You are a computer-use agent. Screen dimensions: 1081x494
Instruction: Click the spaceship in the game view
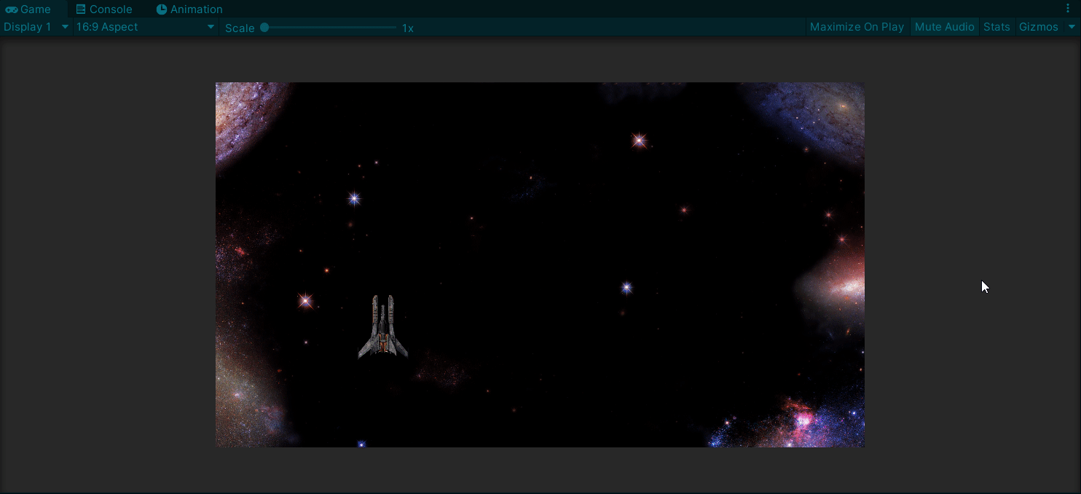coord(383,326)
